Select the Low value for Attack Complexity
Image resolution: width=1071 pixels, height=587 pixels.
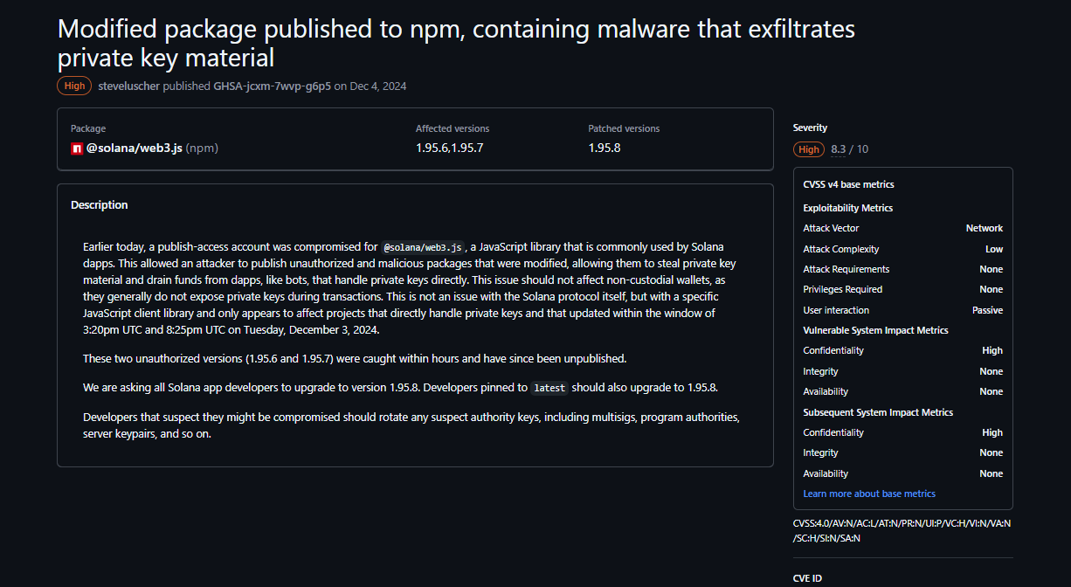pyautogui.click(x=994, y=249)
